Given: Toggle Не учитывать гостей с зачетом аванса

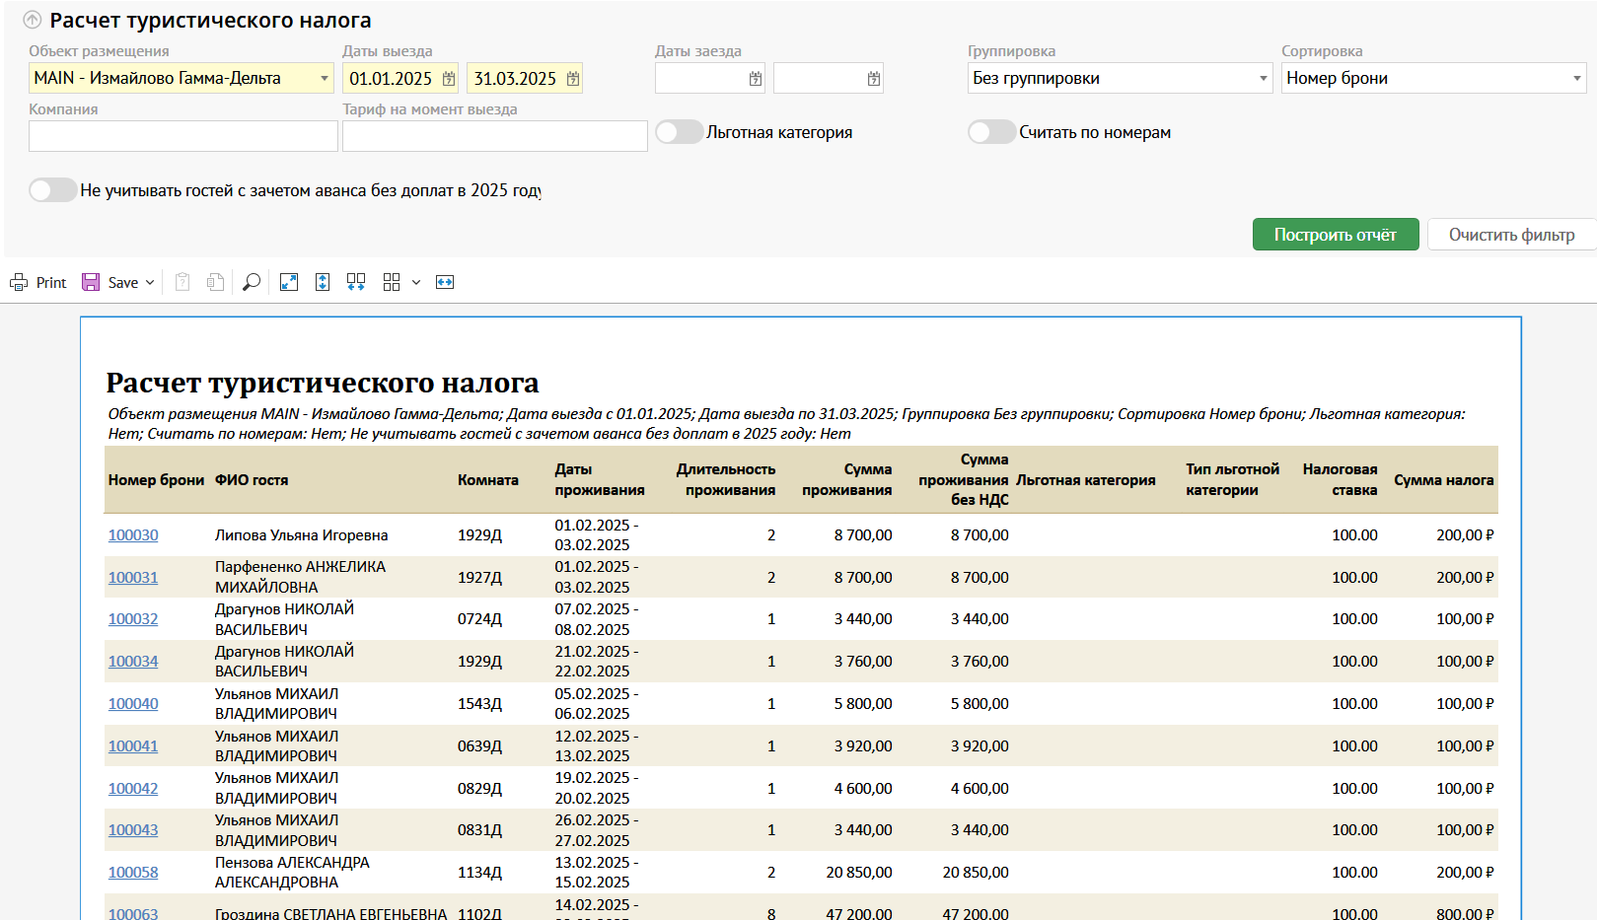Looking at the screenshot, I should [x=53, y=190].
